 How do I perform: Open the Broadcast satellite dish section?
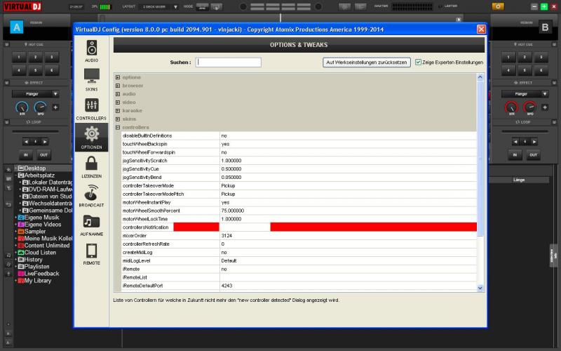point(92,195)
